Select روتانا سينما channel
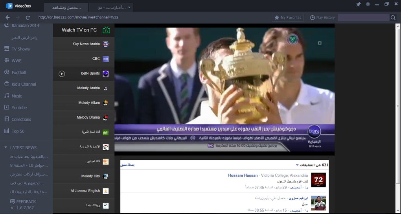This screenshot has height=214, width=401. (84, 206)
